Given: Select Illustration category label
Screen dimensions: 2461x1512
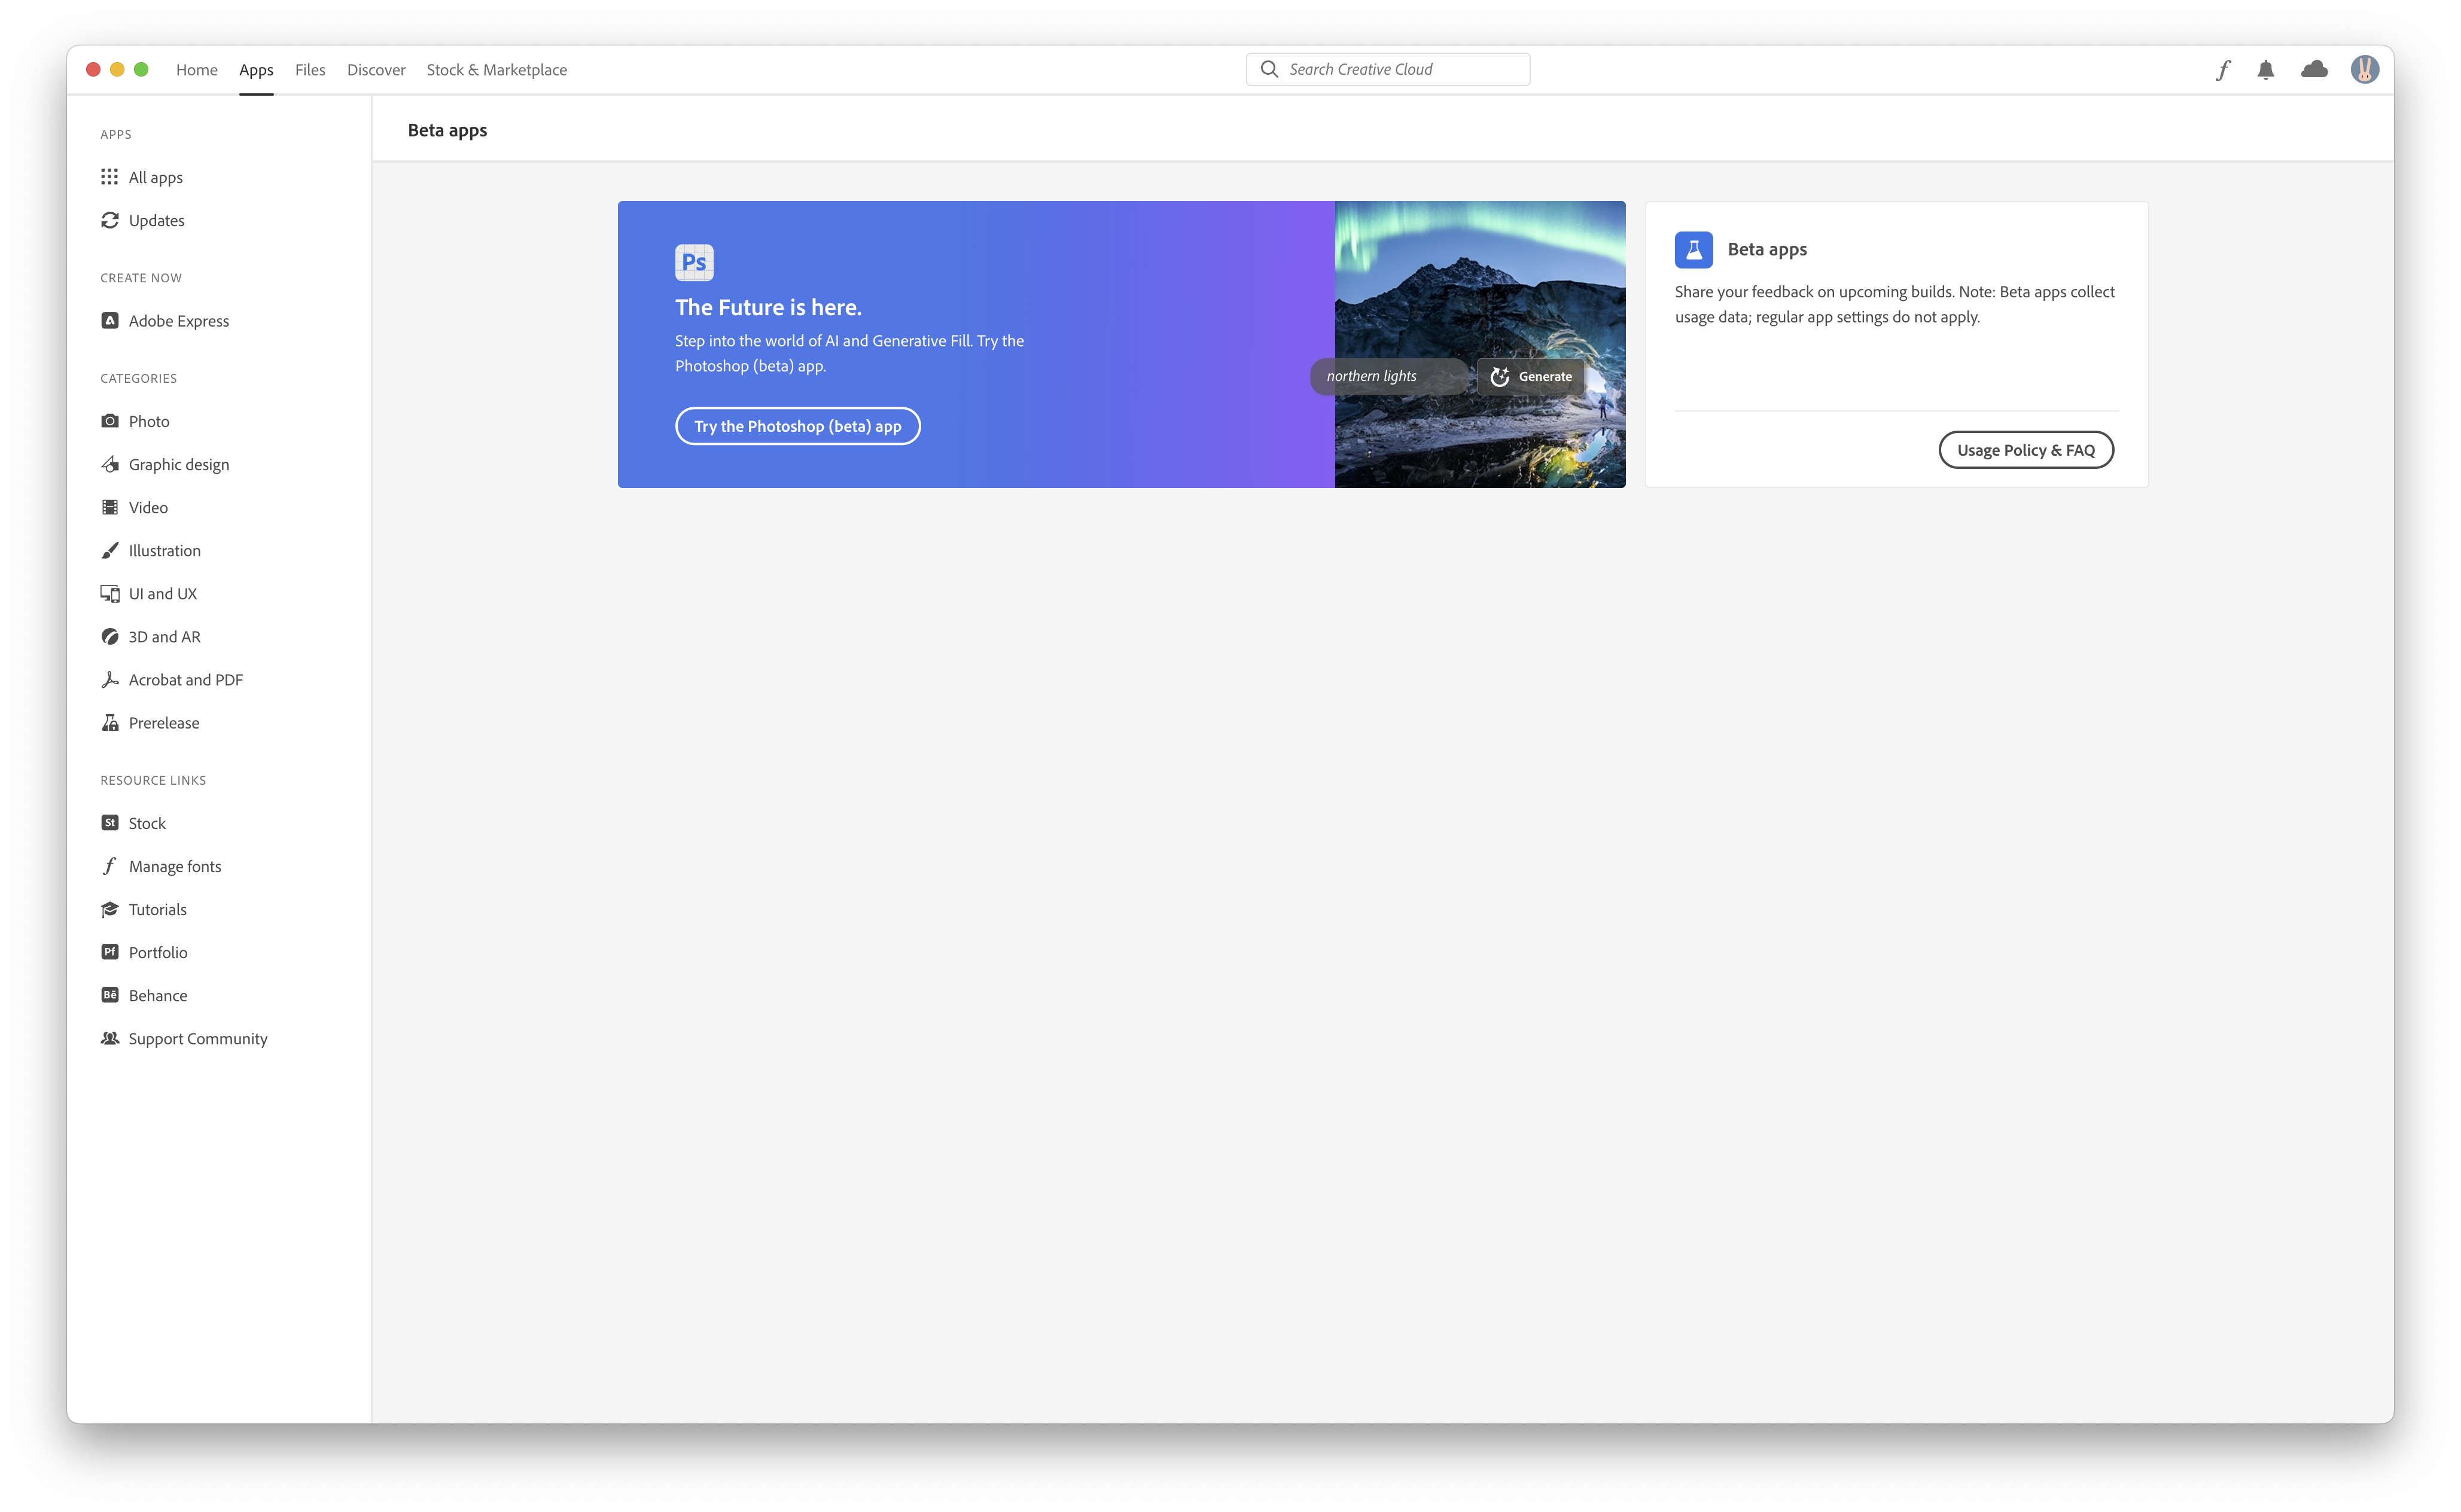Looking at the screenshot, I should [165, 550].
